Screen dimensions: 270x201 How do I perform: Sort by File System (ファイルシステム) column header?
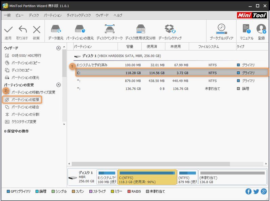pyautogui.click(x=213, y=46)
